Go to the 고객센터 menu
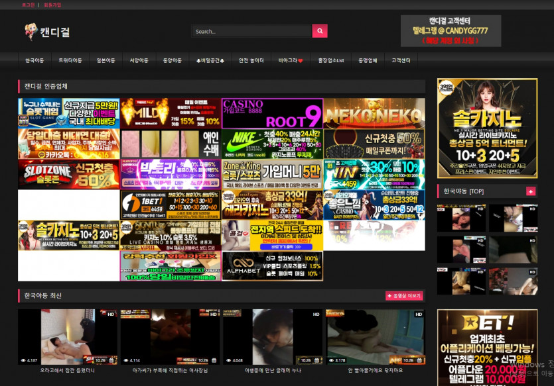 [401, 60]
